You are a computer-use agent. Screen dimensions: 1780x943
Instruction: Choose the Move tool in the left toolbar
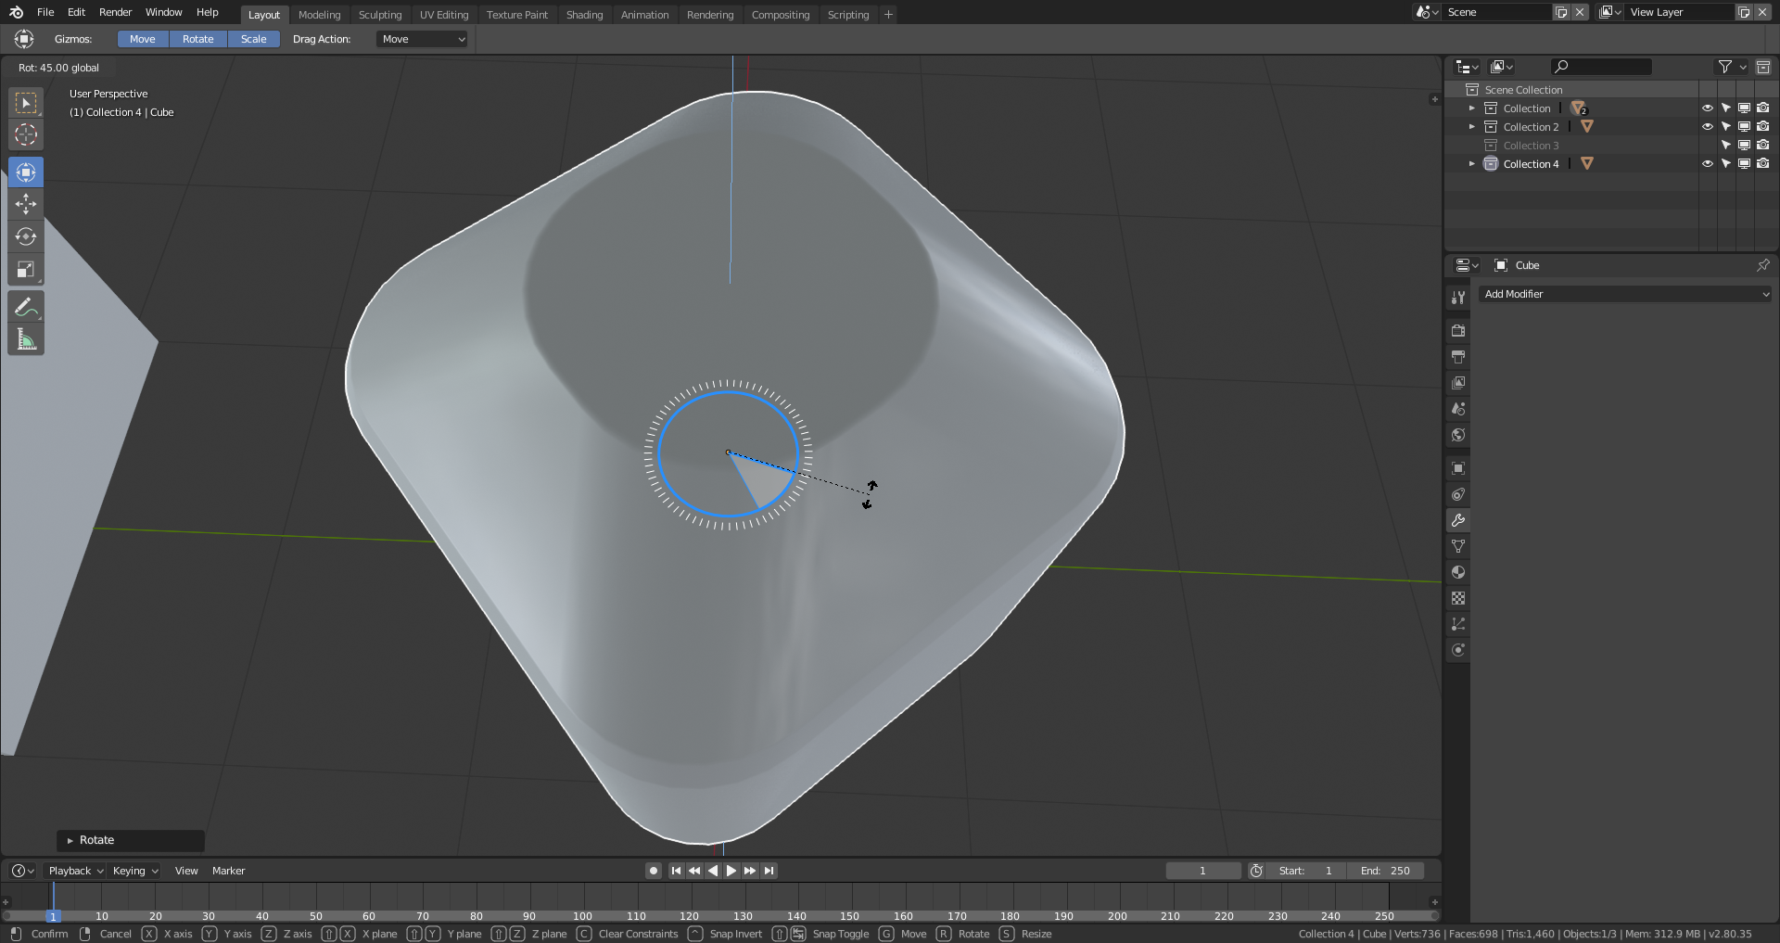[26, 204]
